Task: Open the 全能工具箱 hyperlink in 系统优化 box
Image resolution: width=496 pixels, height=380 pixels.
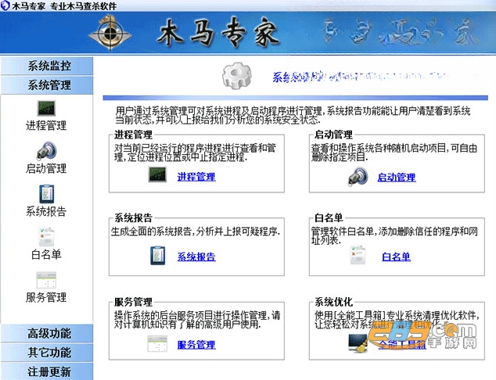Action: pyautogui.click(x=402, y=344)
